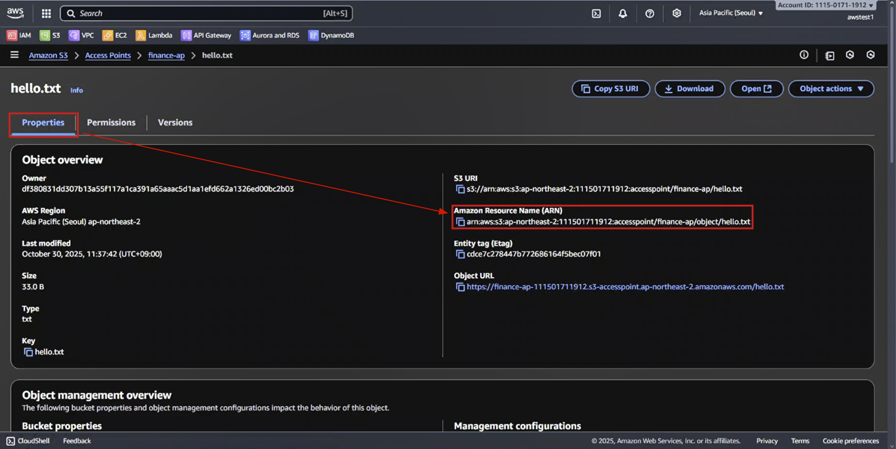Focus the top Search input field
The image size is (896, 449).
[x=207, y=13]
